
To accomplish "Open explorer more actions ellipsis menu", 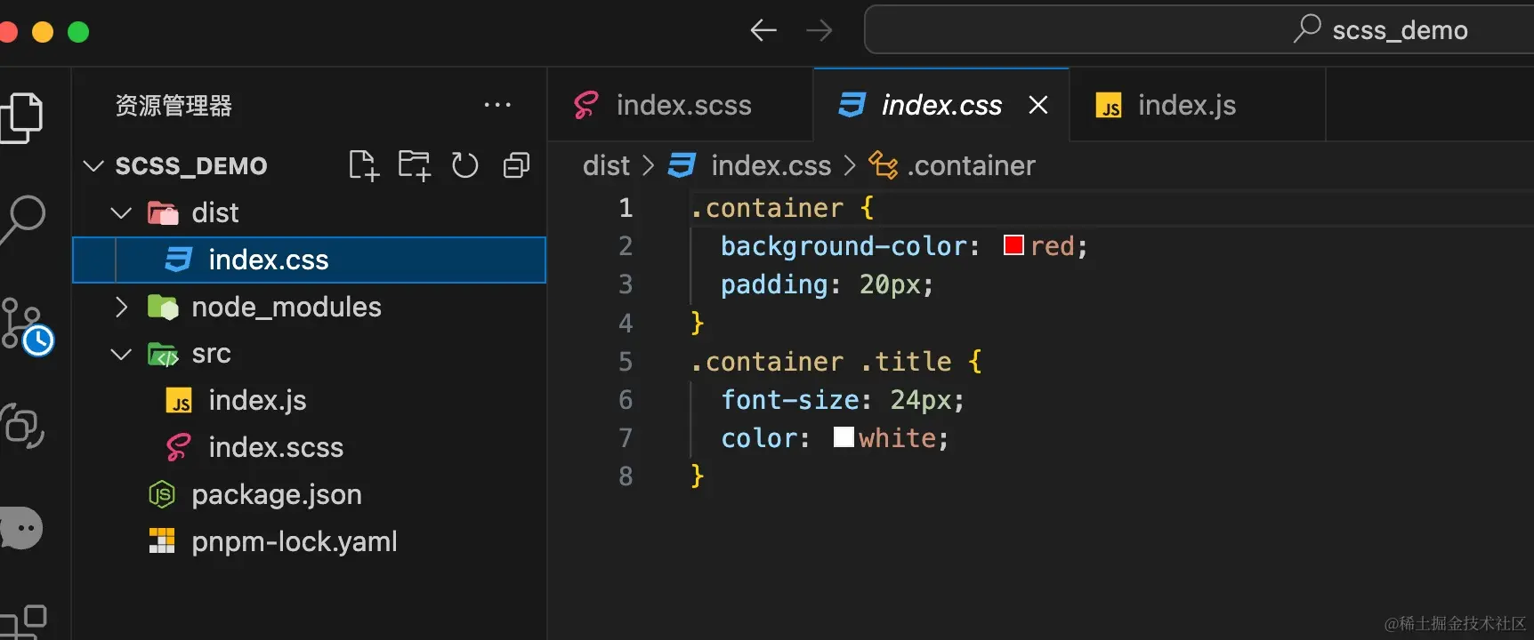I will 497,105.
